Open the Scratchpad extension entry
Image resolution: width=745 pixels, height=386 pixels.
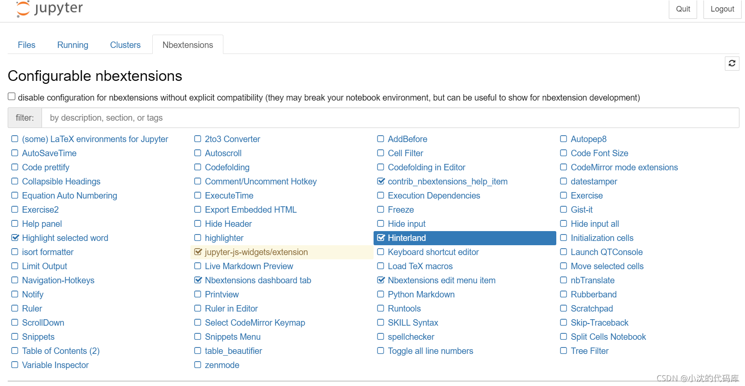tap(592, 309)
